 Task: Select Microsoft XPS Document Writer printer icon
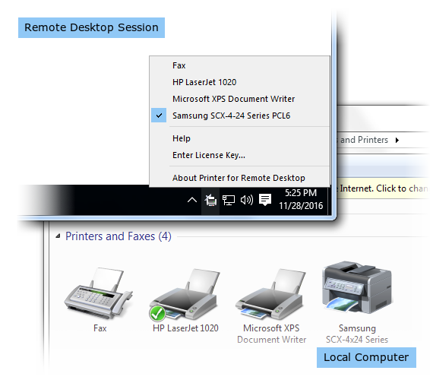pyautogui.click(x=271, y=294)
